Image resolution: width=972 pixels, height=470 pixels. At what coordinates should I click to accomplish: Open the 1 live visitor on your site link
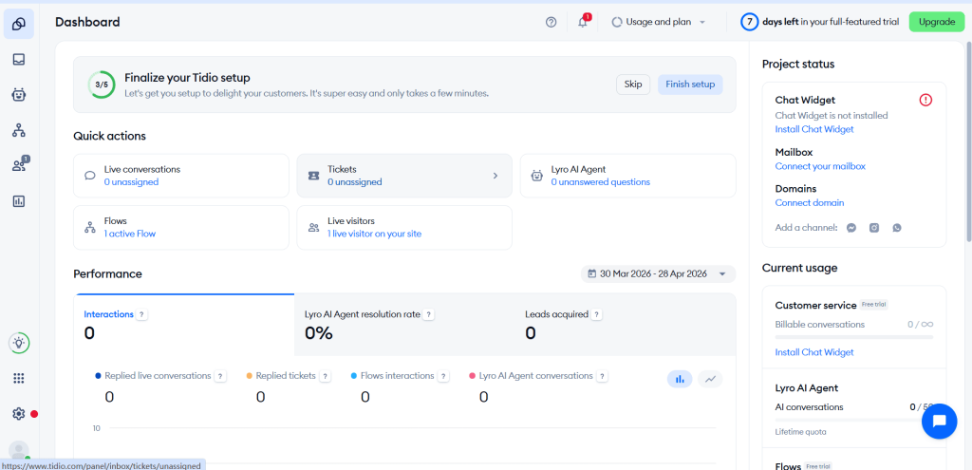[x=374, y=234]
